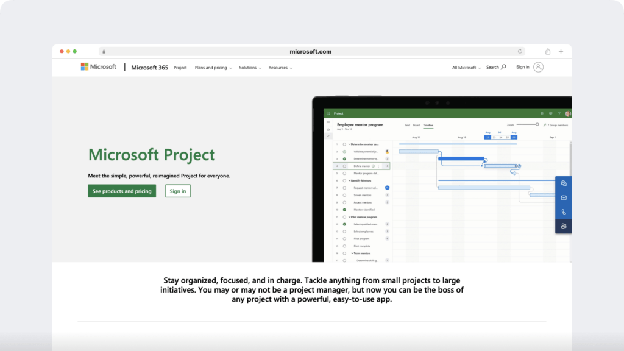624x351 pixels.
Task: Adjust the Zoom slider in the Timeline view
Action: coord(537,123)
